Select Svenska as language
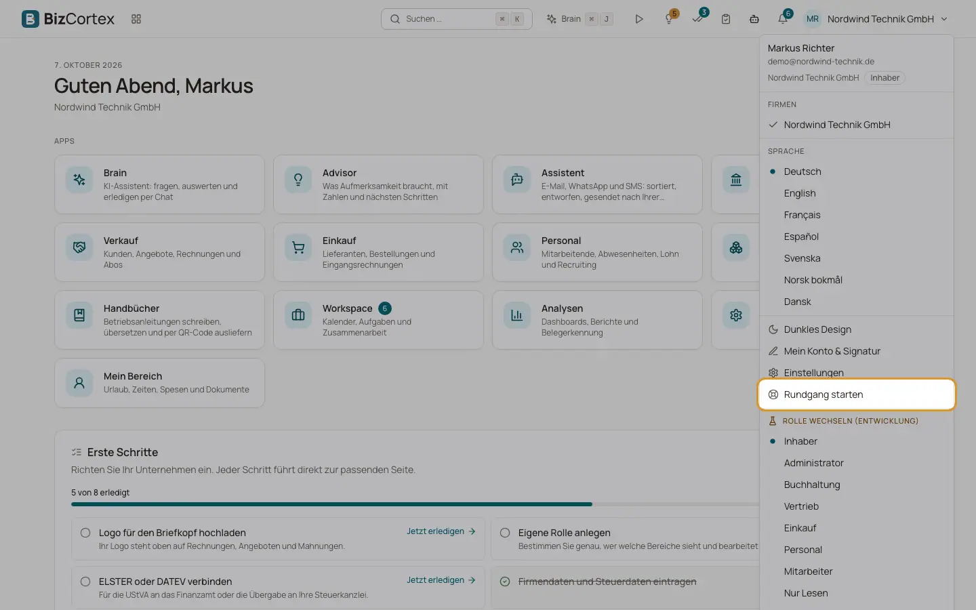Image resolution: width=976 pixels, height=610 pixels. 857,258
